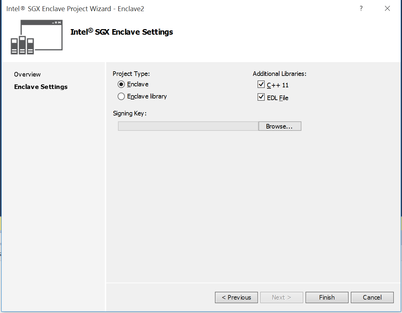Click the help question mark button
The height and width of the screenshot is (313, 402).
click(x=361, y=9)
